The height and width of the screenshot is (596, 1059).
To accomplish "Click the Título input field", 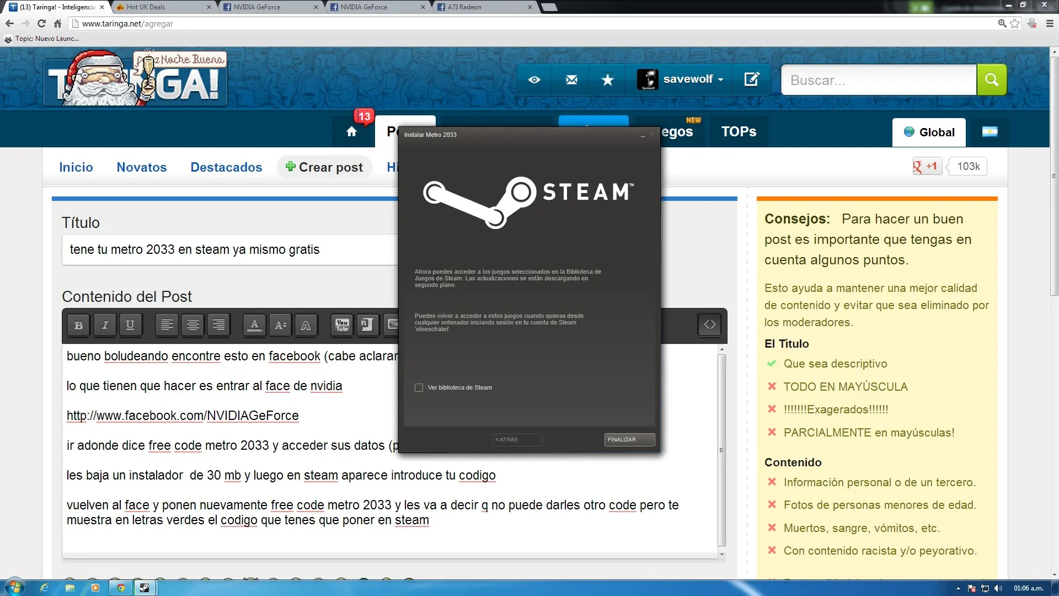I will pyautogui.click(x=229, y=250).
